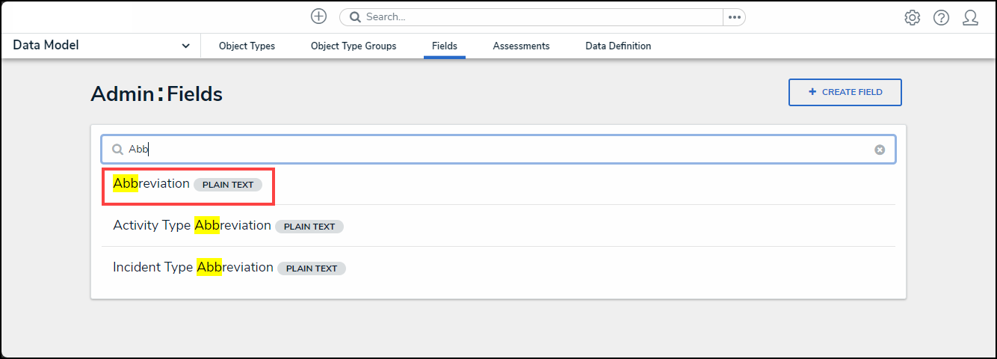Open the Activity Type Abbreviation field
The image size is (997, 359).
(192, 226)
